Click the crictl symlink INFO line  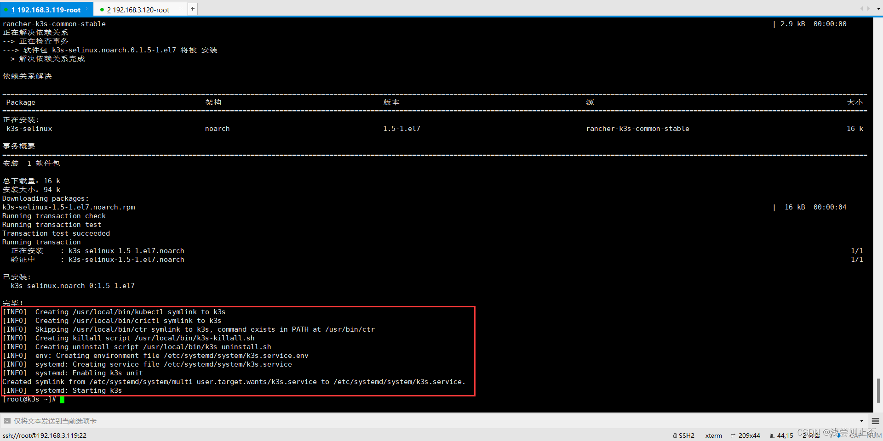[112, 321]
